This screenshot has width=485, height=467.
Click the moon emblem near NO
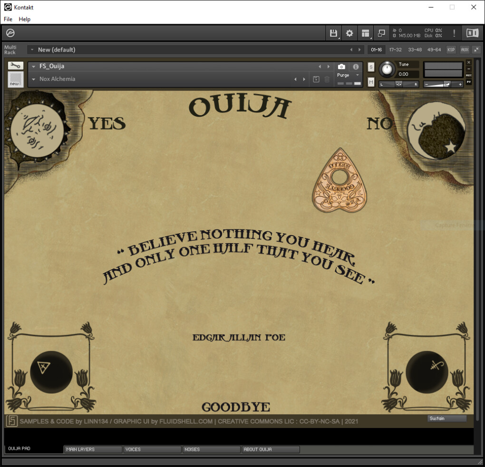[x=436, y=131]
